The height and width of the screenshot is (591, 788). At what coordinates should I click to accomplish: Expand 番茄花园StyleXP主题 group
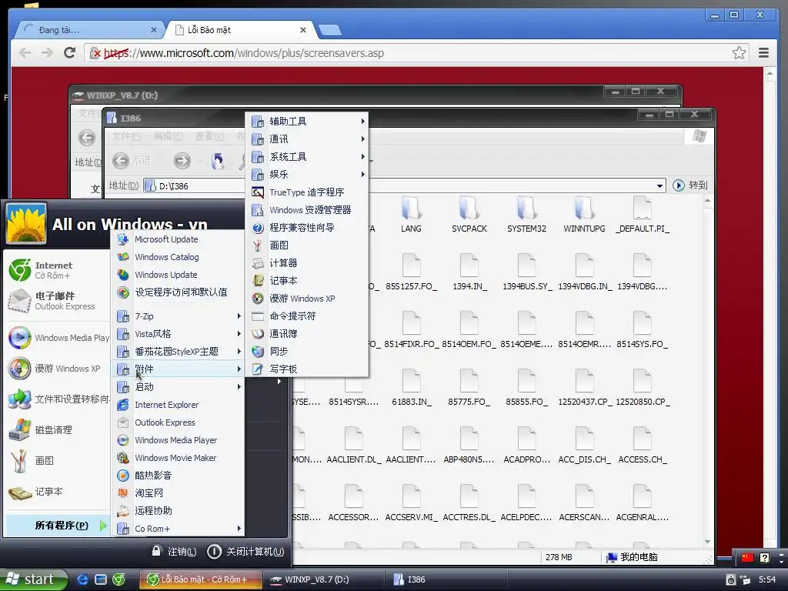179,351
